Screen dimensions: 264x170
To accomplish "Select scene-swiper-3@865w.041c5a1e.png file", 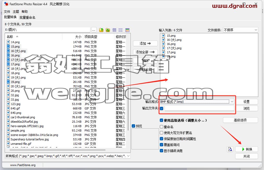I will click(x=34, y=135).
